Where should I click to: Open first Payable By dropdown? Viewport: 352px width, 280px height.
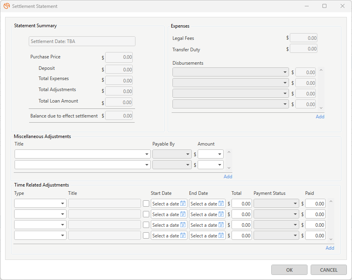click(172, 154)
